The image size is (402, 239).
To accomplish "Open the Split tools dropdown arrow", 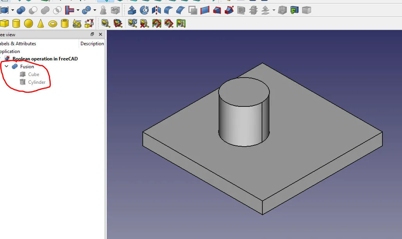I will (95, 10).
